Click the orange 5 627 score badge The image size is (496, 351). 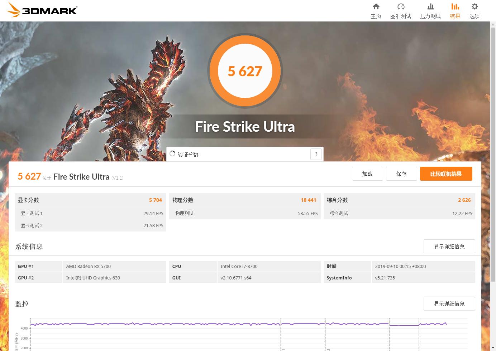tap(245, 71)
